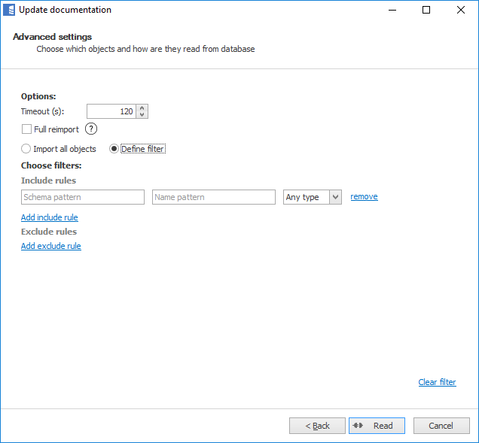Click the Add include rule link
Screen dimensions: 479x443
pos(50,217)
